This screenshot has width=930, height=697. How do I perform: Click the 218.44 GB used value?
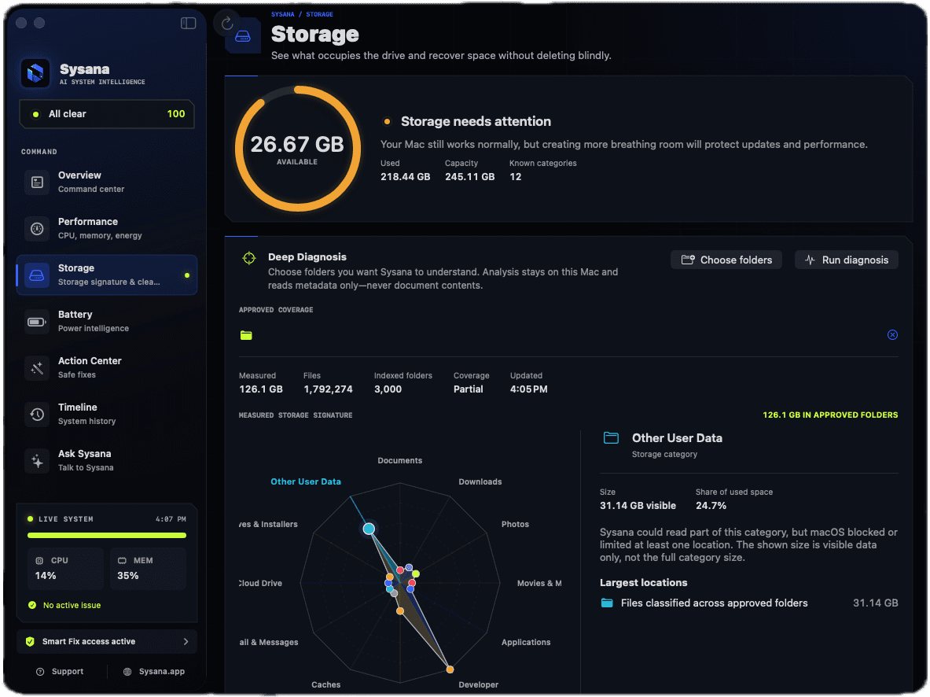(406, 177)
